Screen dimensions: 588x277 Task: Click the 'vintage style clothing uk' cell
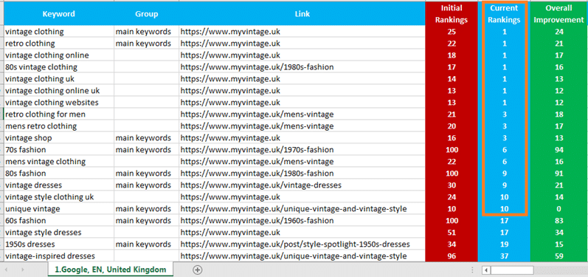point(59,196)
